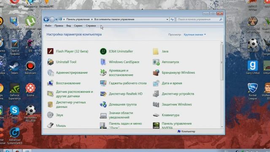270x152 pixels.
Task: Open the Диспетчер Realtek HD icon
Action: point(103,94)
